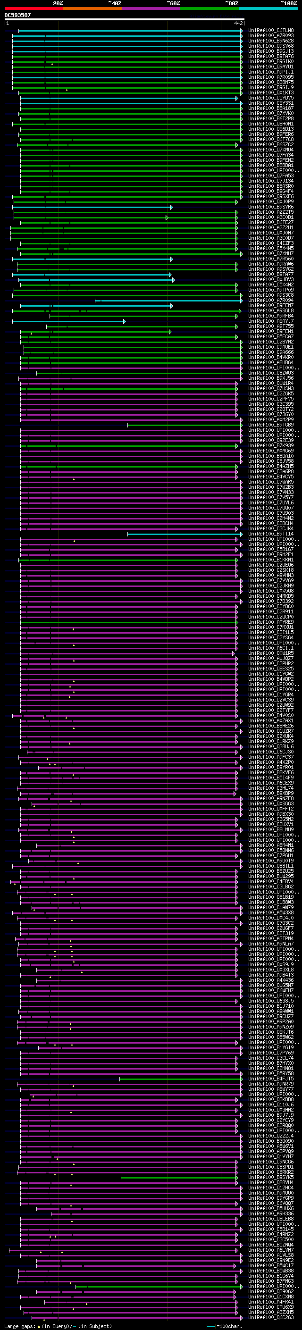Select hit label UniRef100_Q9AYU1
This screenshot has height=1330, width=302.
(x=271, y=67)
